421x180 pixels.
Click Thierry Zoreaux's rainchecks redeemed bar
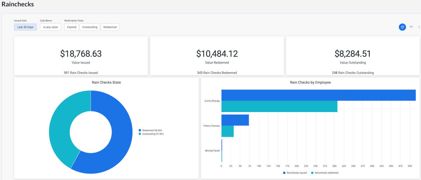point(228,131)
